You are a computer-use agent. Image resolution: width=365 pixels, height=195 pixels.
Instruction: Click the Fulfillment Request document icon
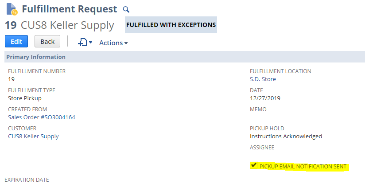tap(12, 9)
